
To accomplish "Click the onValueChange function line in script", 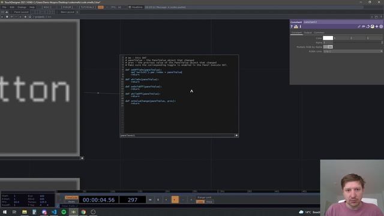I will 151,101.
